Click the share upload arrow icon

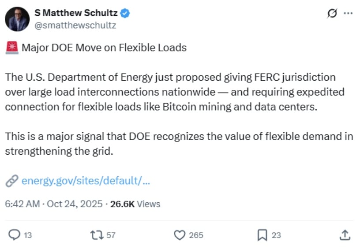point(345,235)
